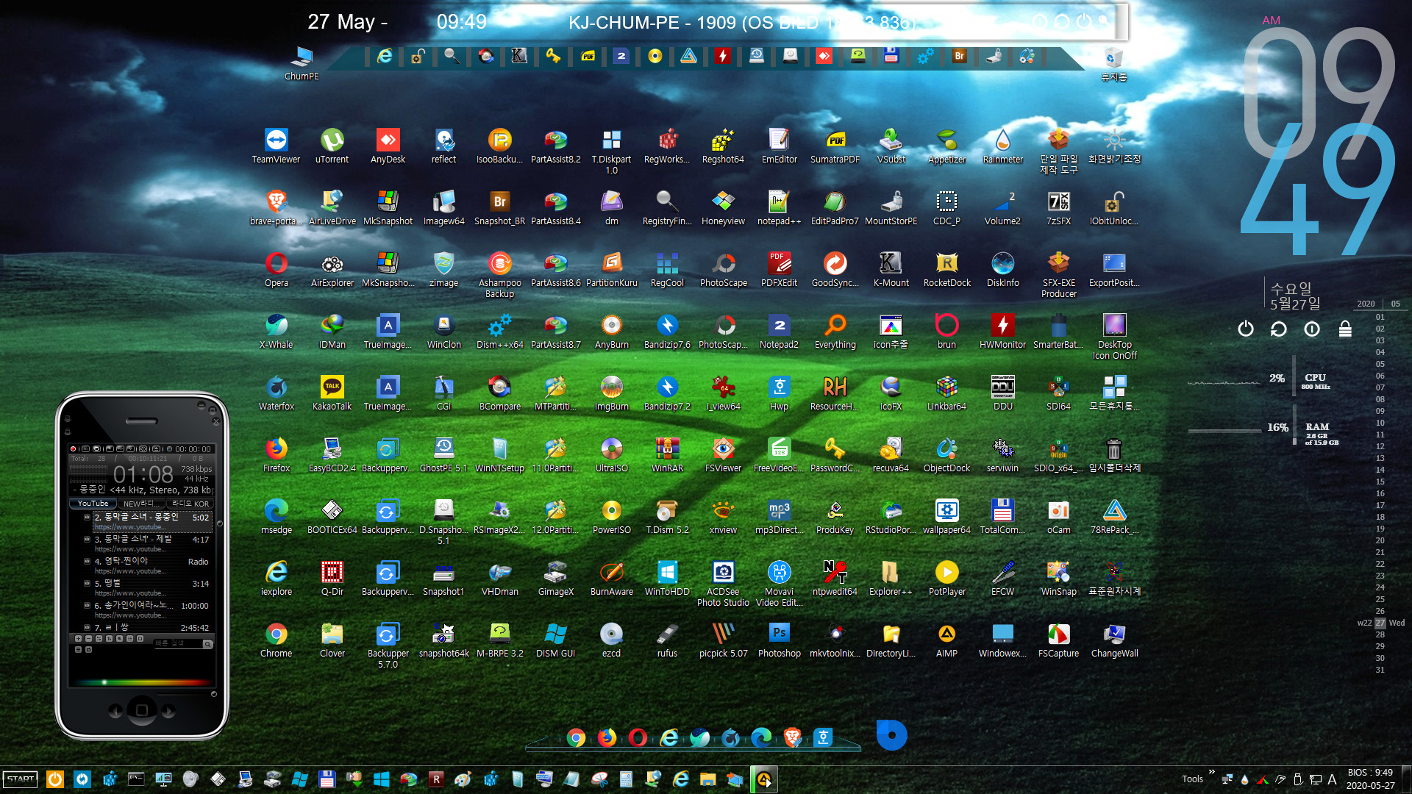Launch Firefox from the desktop grid
The height and width of the screenshot is (794, 1412).
point(277,454)
